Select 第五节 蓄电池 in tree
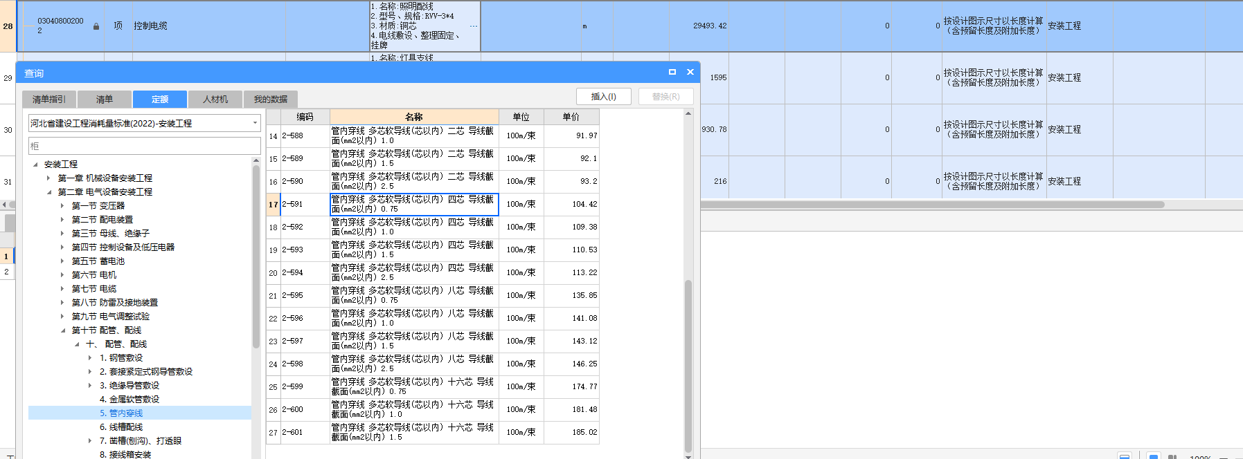This screenshot has width=1243, height=459. coord(98,261)
